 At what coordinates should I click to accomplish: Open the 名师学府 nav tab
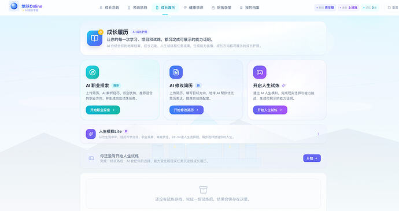click(x=137, y=8)
